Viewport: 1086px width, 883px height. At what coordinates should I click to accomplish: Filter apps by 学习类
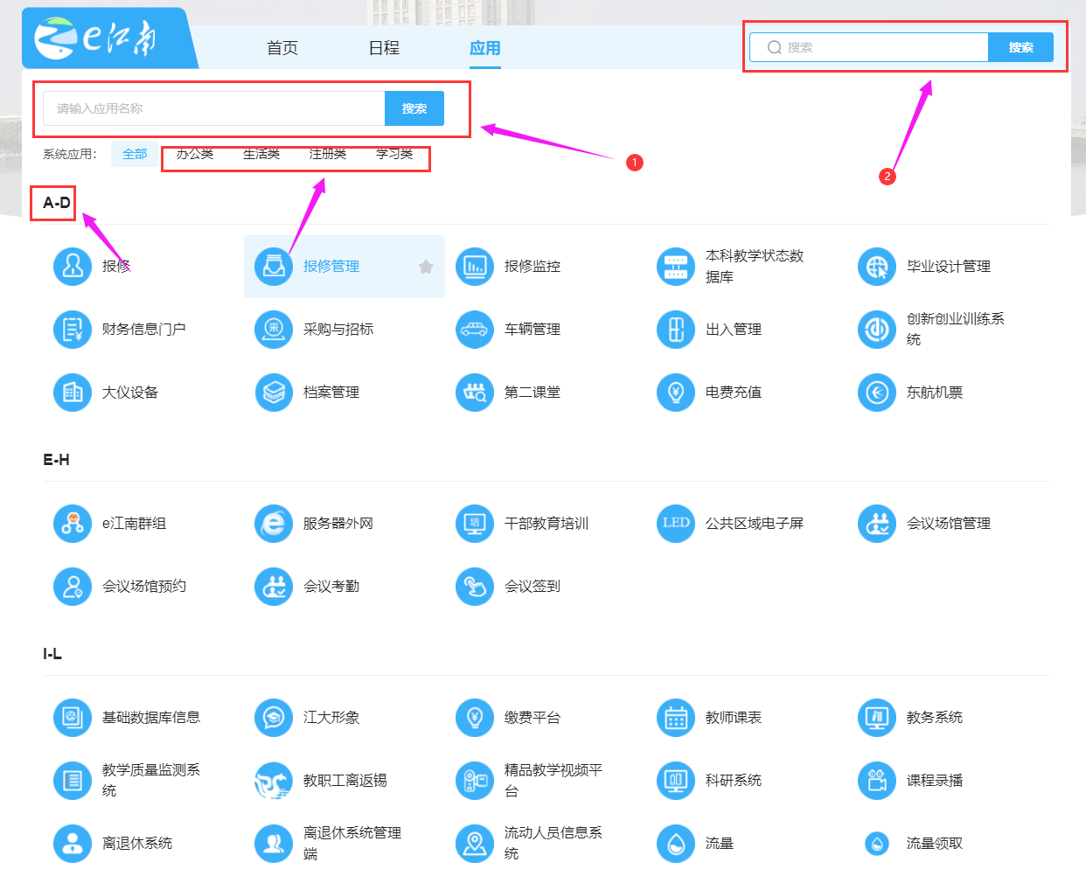tap(394, 154)
